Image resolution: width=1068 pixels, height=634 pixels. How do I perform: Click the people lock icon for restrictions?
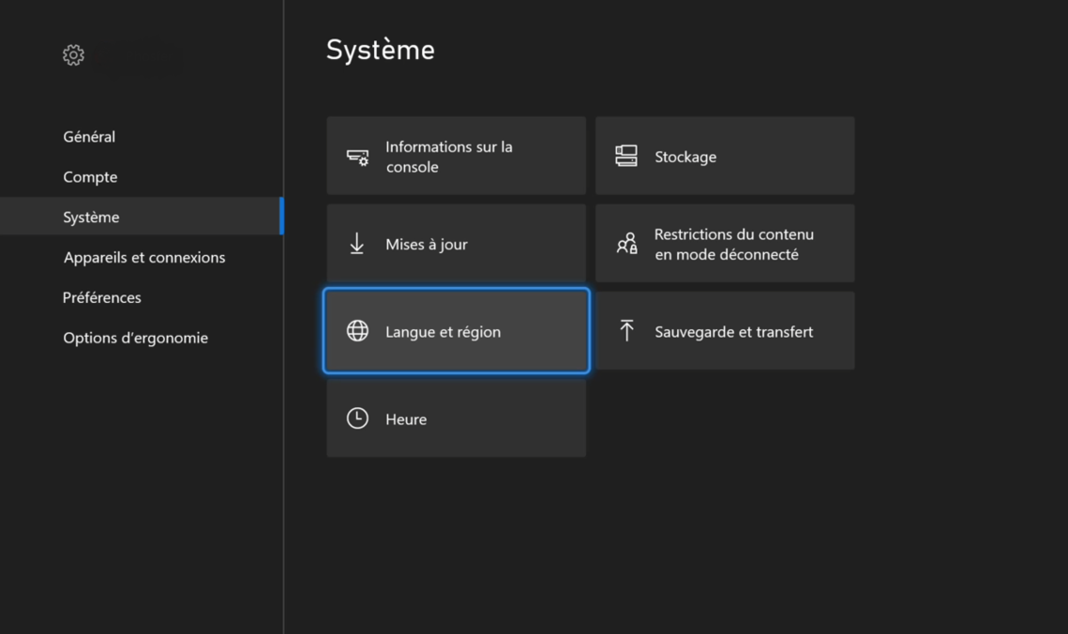tap(626, 244)
